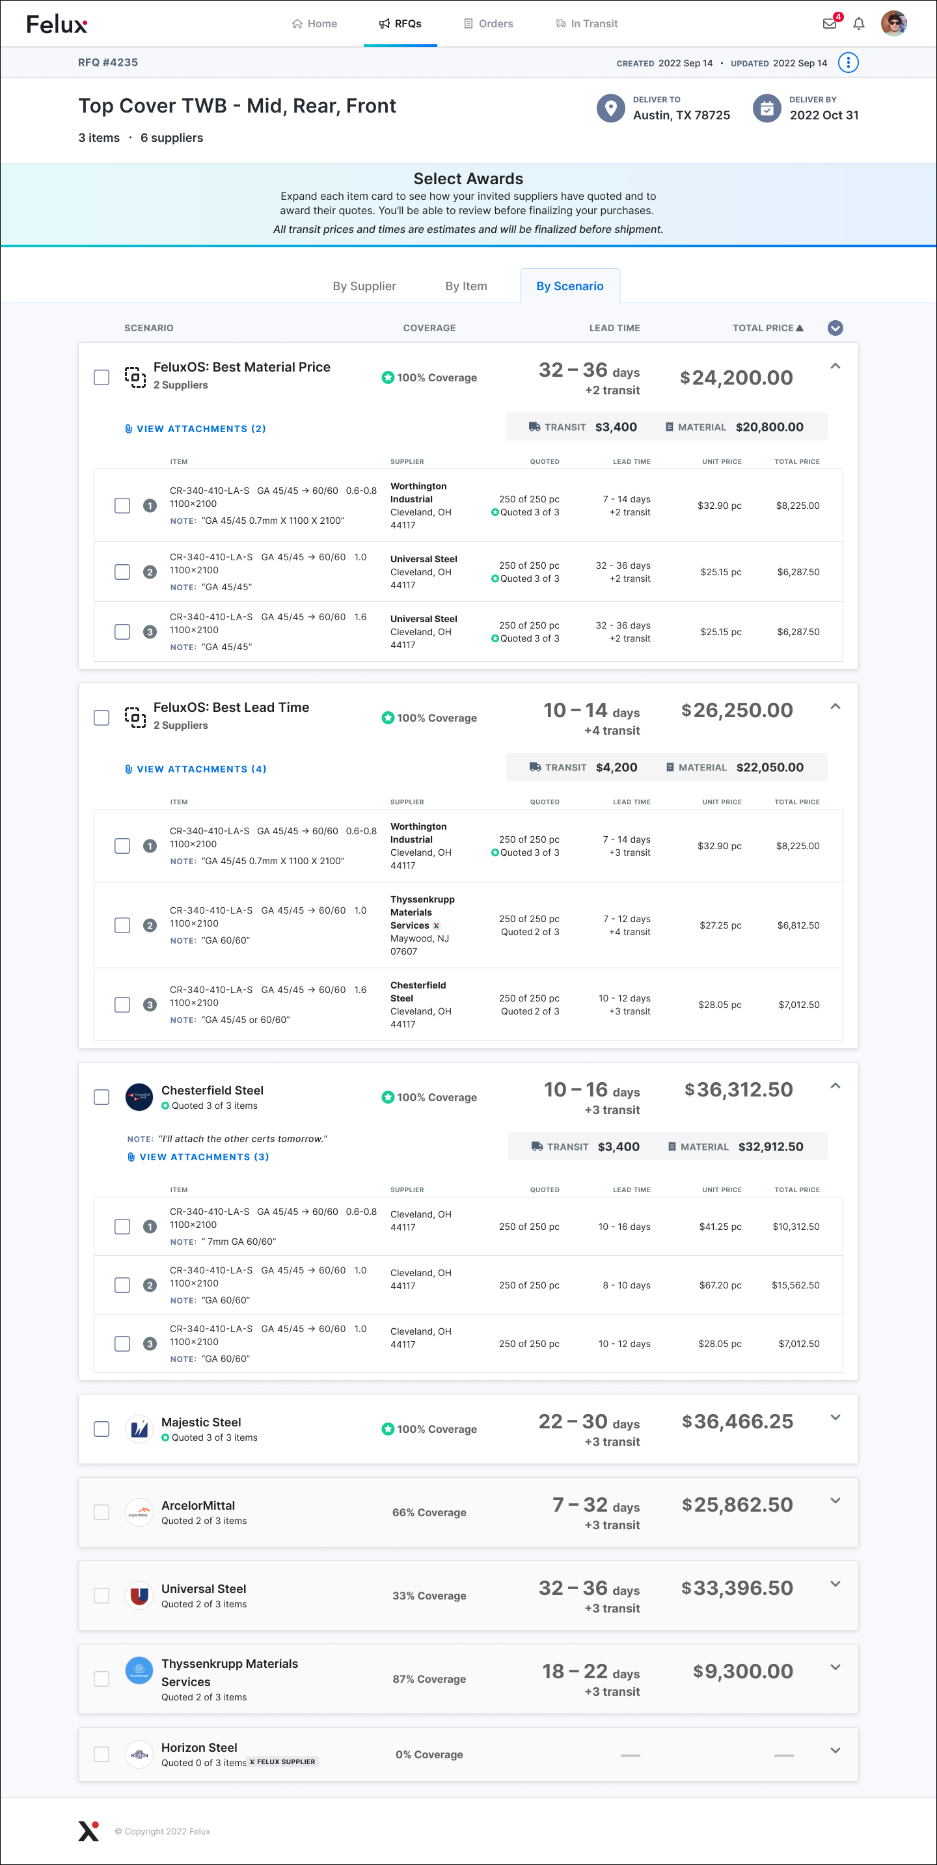The width and height of the screenshot is (937, 1865).
Task: Check the FeluxOS: Best Lead Time scenario
Action: point(102,718)
